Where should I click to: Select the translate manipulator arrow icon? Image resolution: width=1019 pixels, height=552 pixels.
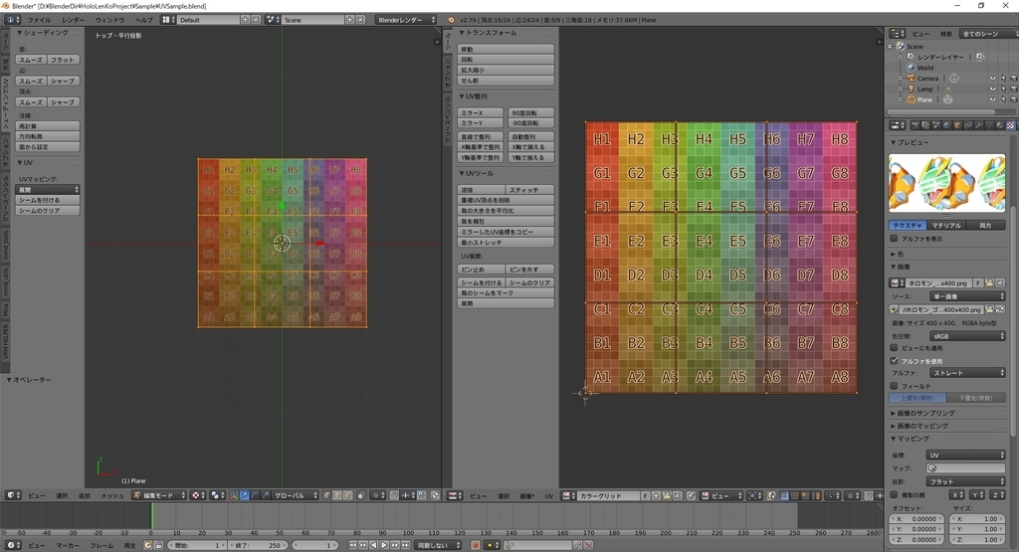pyautogui.click(x=245, y=495)
